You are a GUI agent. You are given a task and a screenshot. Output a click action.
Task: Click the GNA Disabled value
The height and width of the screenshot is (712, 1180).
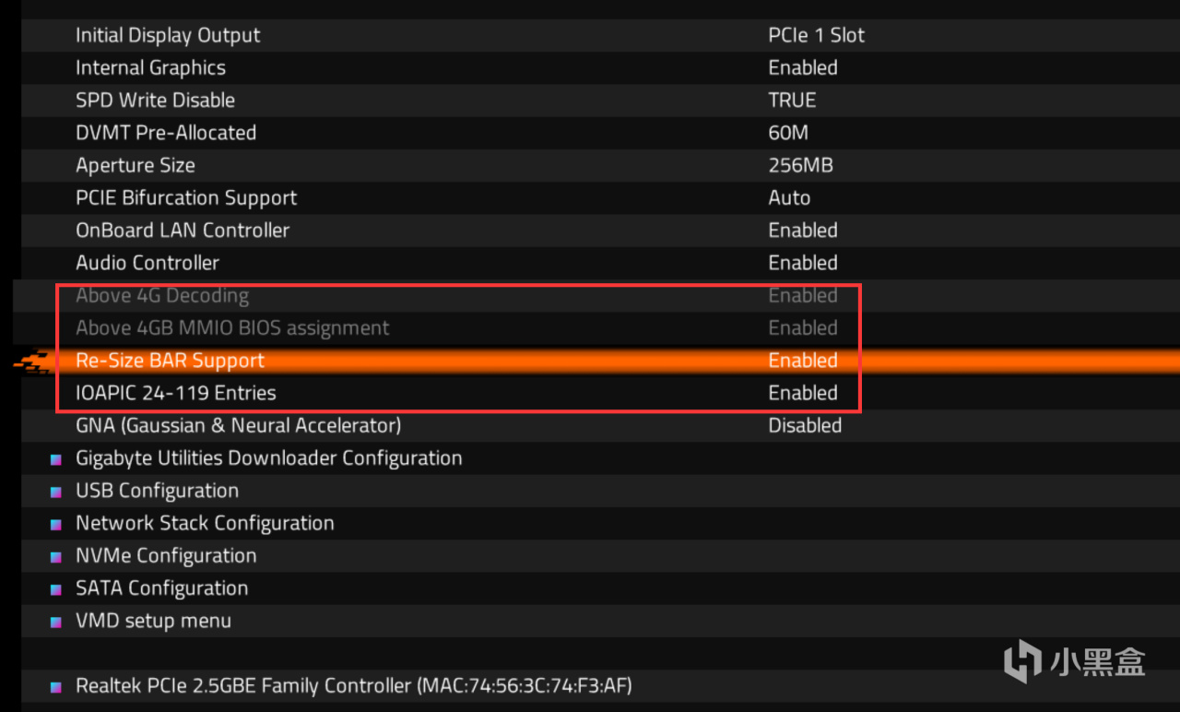[805, 425]
